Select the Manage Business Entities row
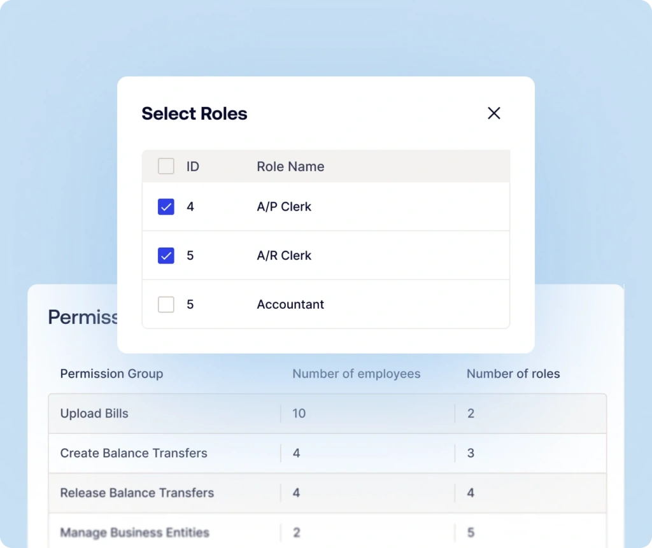652x548 pixels. [x=134, y=532]
